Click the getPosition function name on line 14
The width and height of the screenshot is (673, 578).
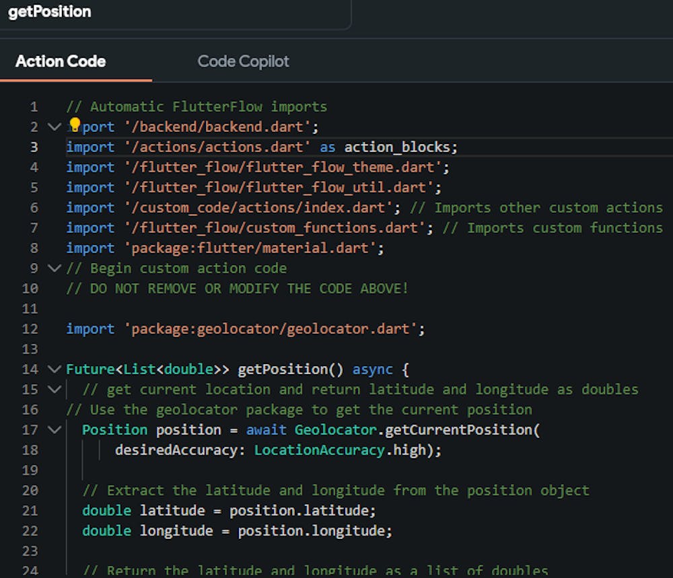(x=279, y=369)
